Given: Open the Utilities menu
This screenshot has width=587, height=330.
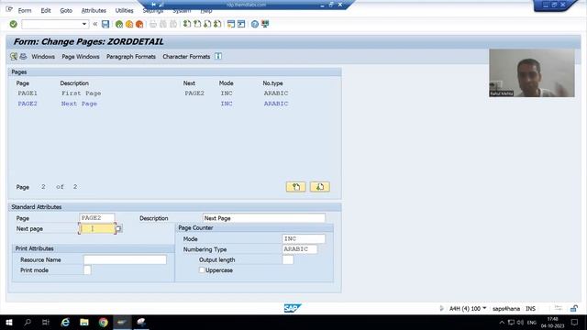Looking at the screenshot, I should (x=125, y=10).
